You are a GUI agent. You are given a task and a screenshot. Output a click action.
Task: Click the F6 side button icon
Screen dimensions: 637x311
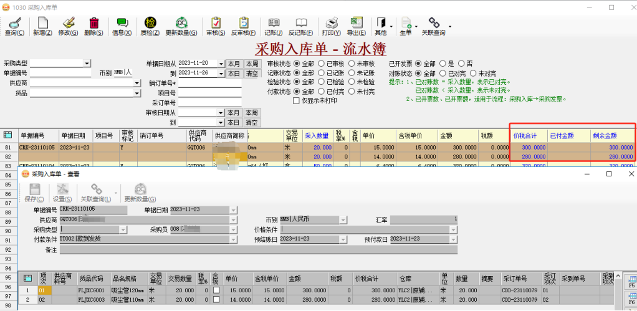(632, 298)
